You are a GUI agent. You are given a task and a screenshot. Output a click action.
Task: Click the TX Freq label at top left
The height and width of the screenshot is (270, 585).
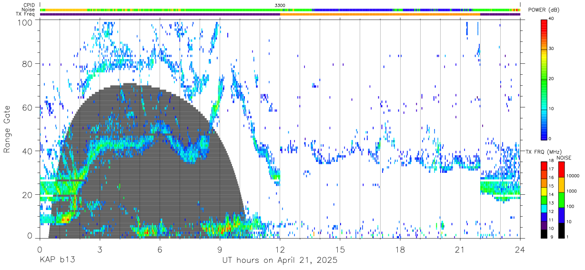click(26, 14)
